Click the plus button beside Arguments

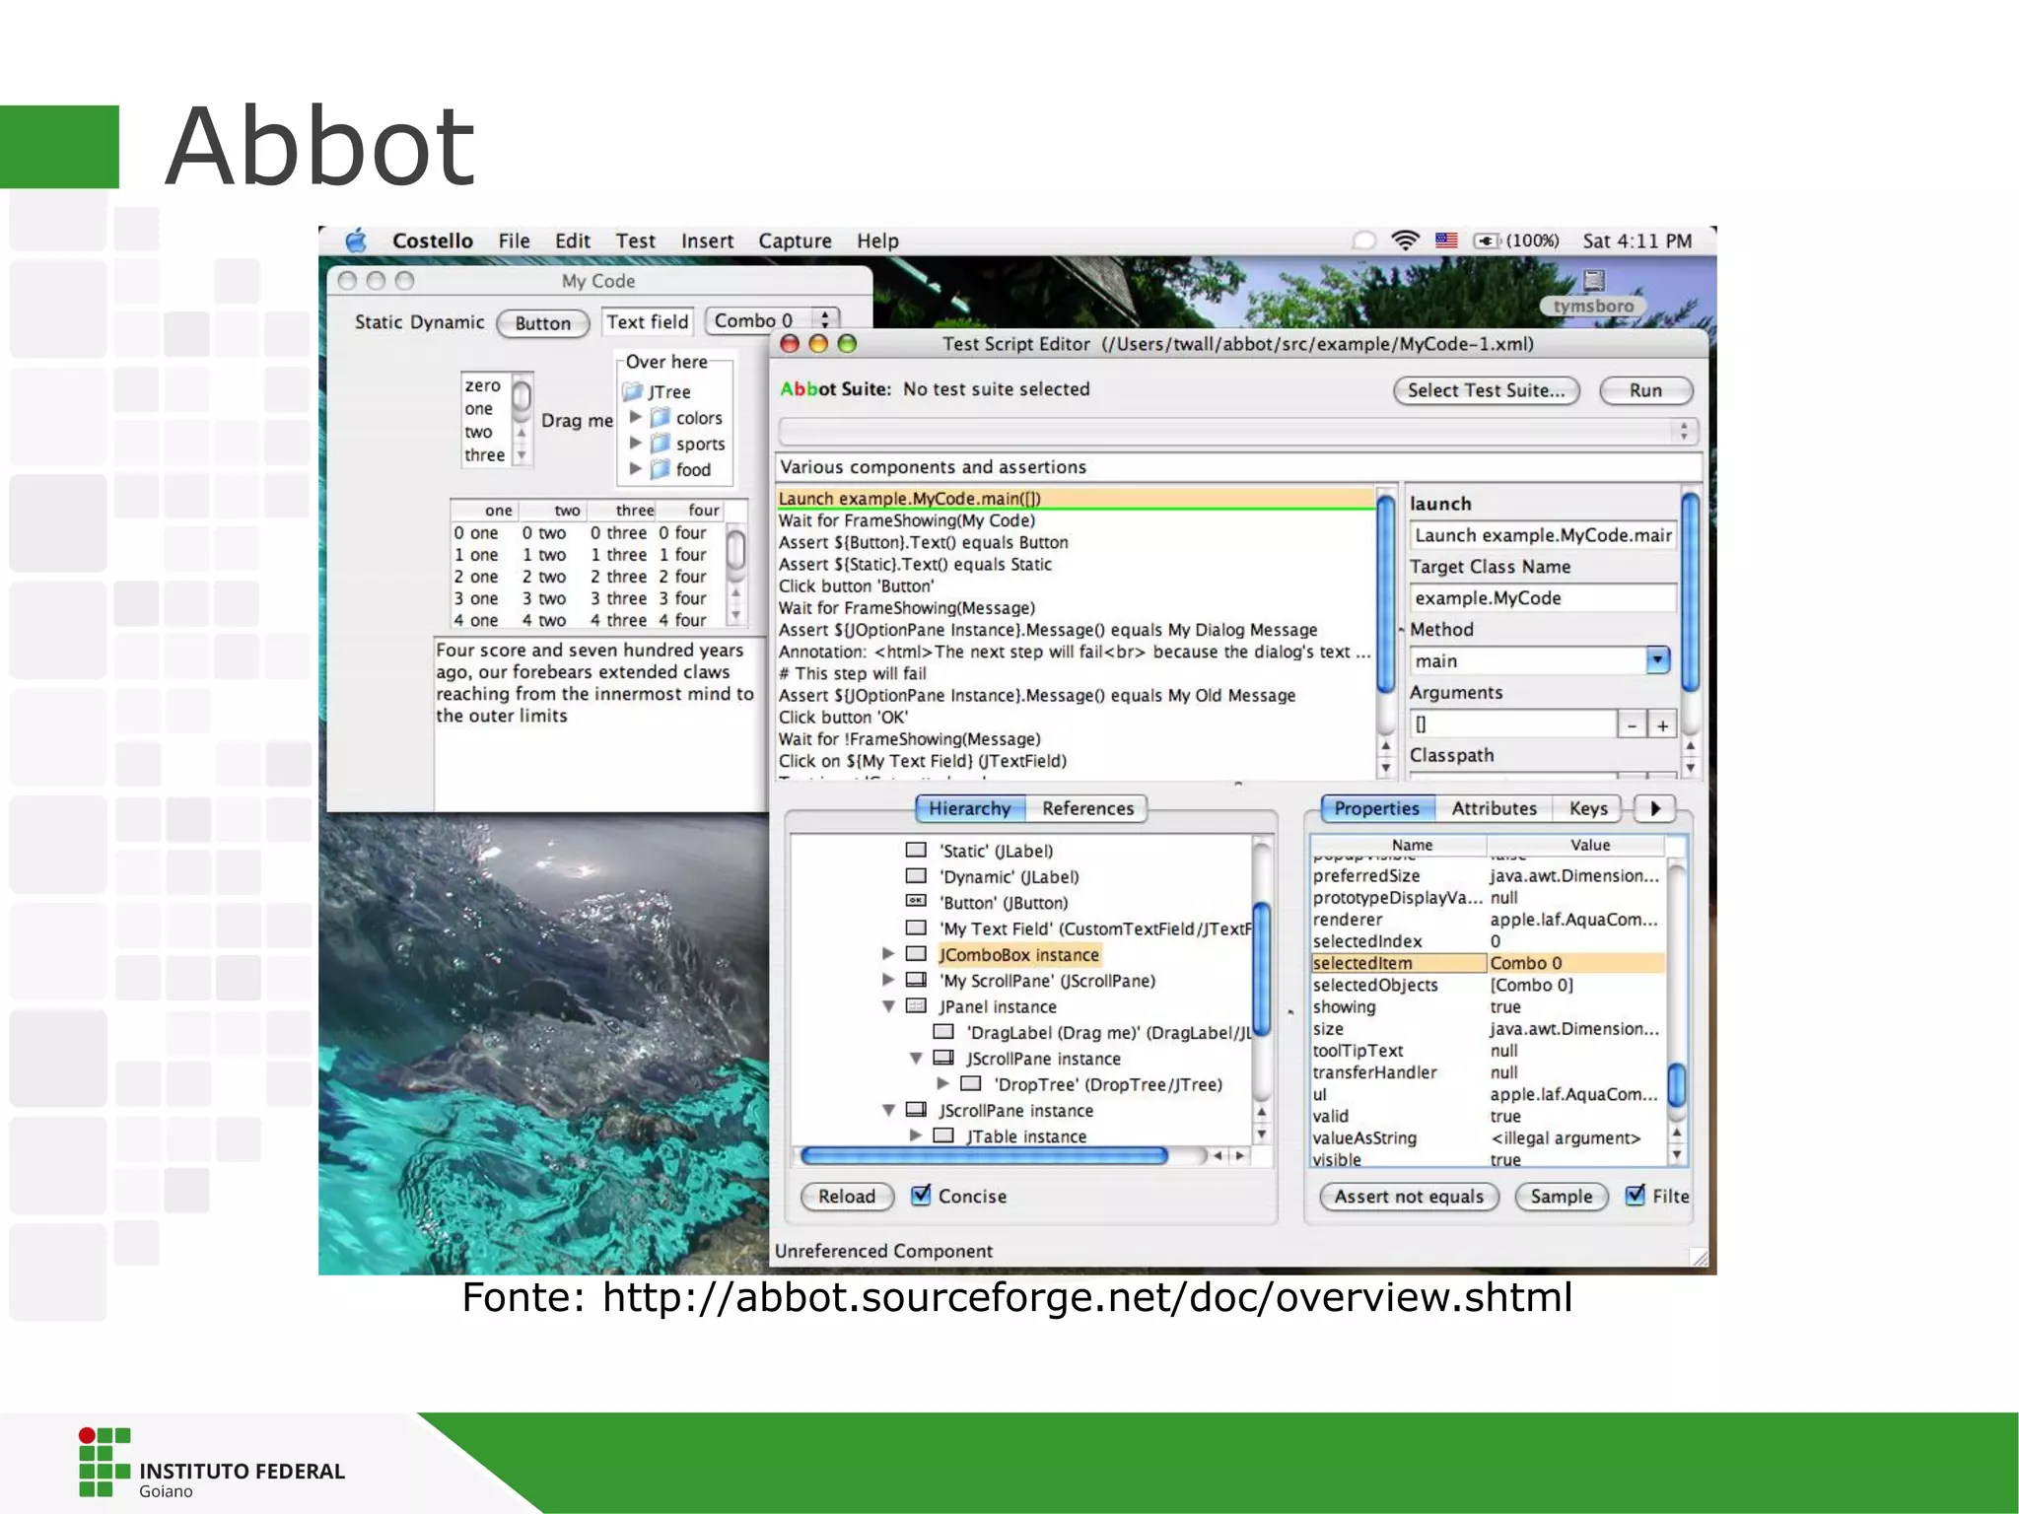[1663, 724]
